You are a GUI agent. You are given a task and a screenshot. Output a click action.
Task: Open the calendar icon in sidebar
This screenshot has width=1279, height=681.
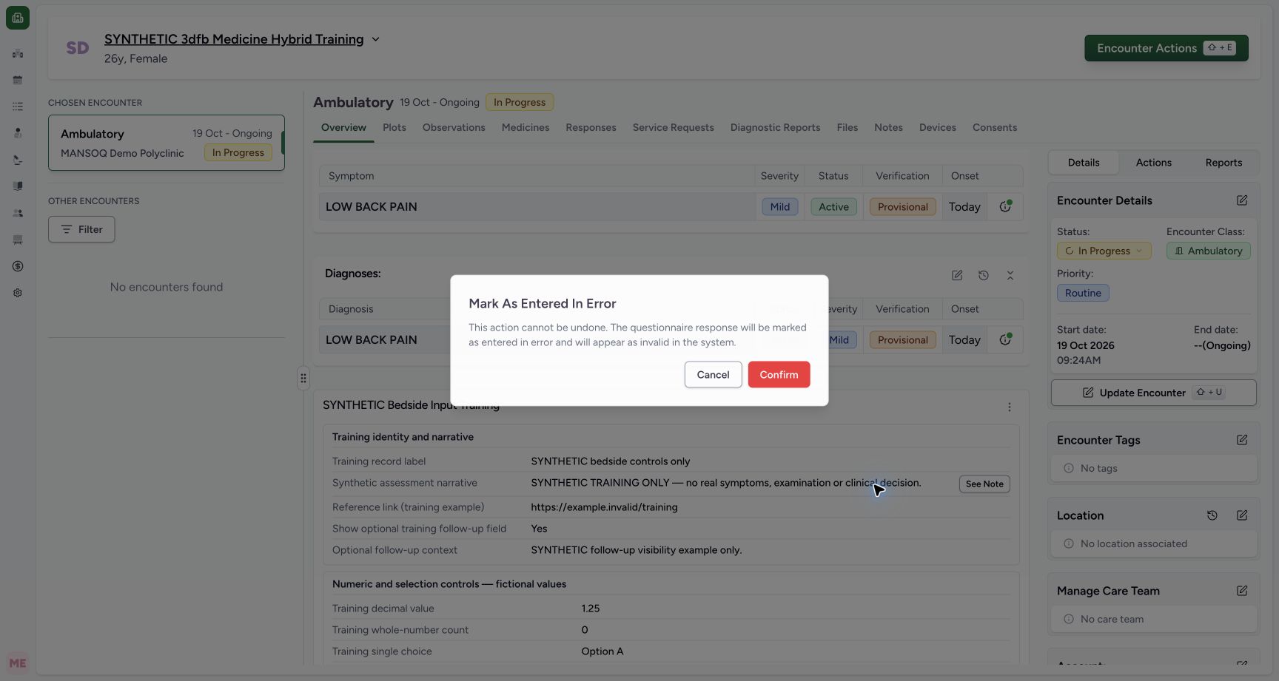(x=18, y=80)
